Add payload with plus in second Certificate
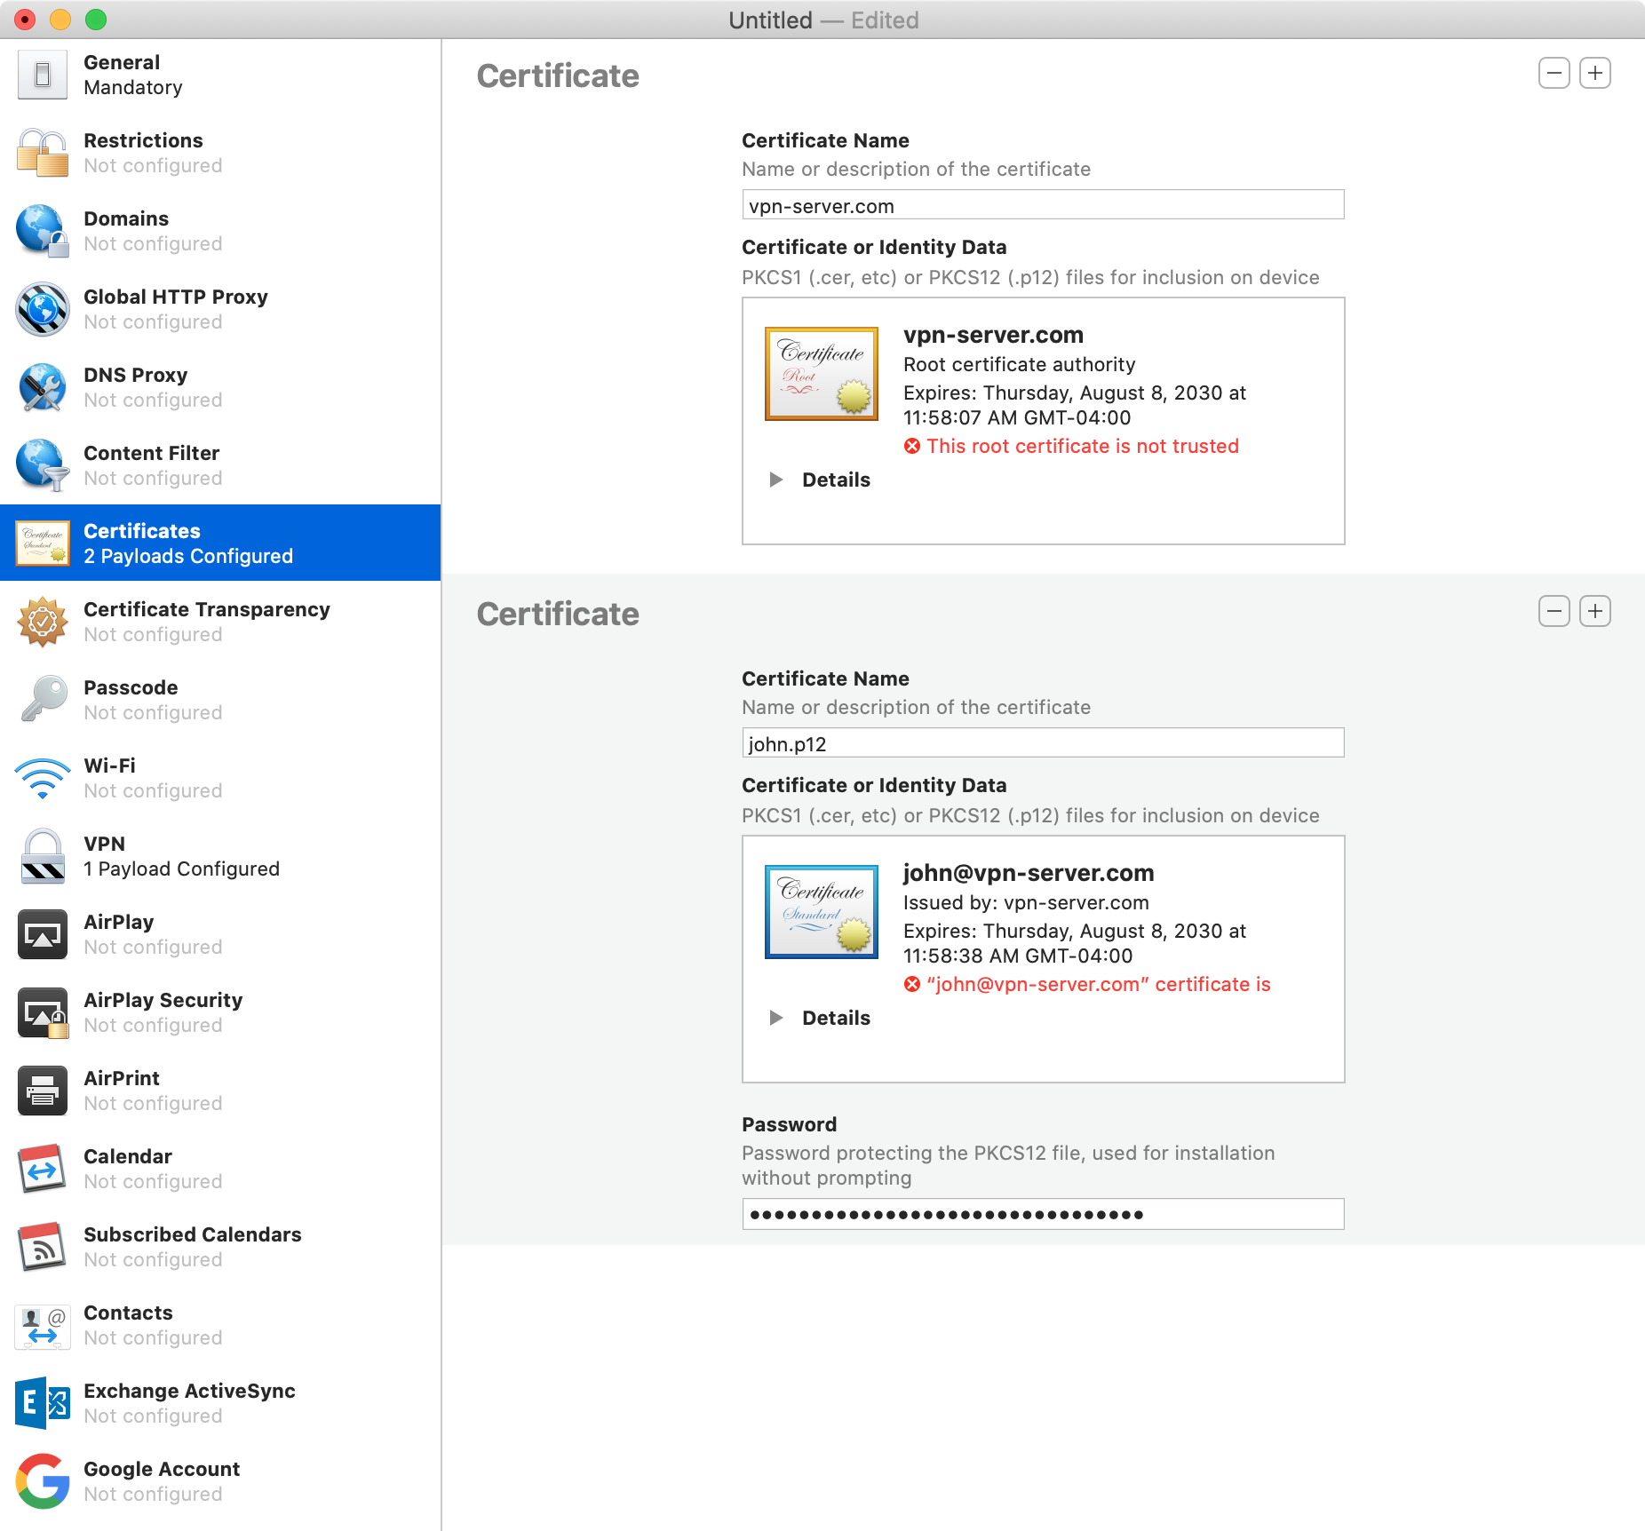The width and height of the screenshot is (1645, 1531). click(1595, 611)
